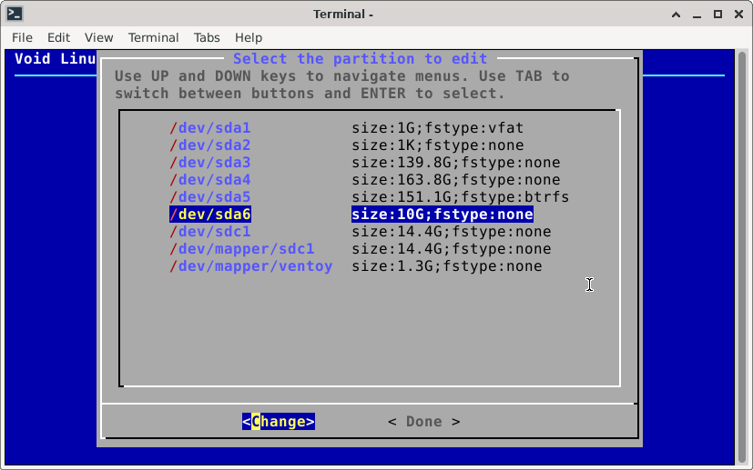Choose the /dev/sda3 139.8G partition
Image resolution: width=753 pixels, height=470 pixels.
pyautogui.click(x=210, y=163)
